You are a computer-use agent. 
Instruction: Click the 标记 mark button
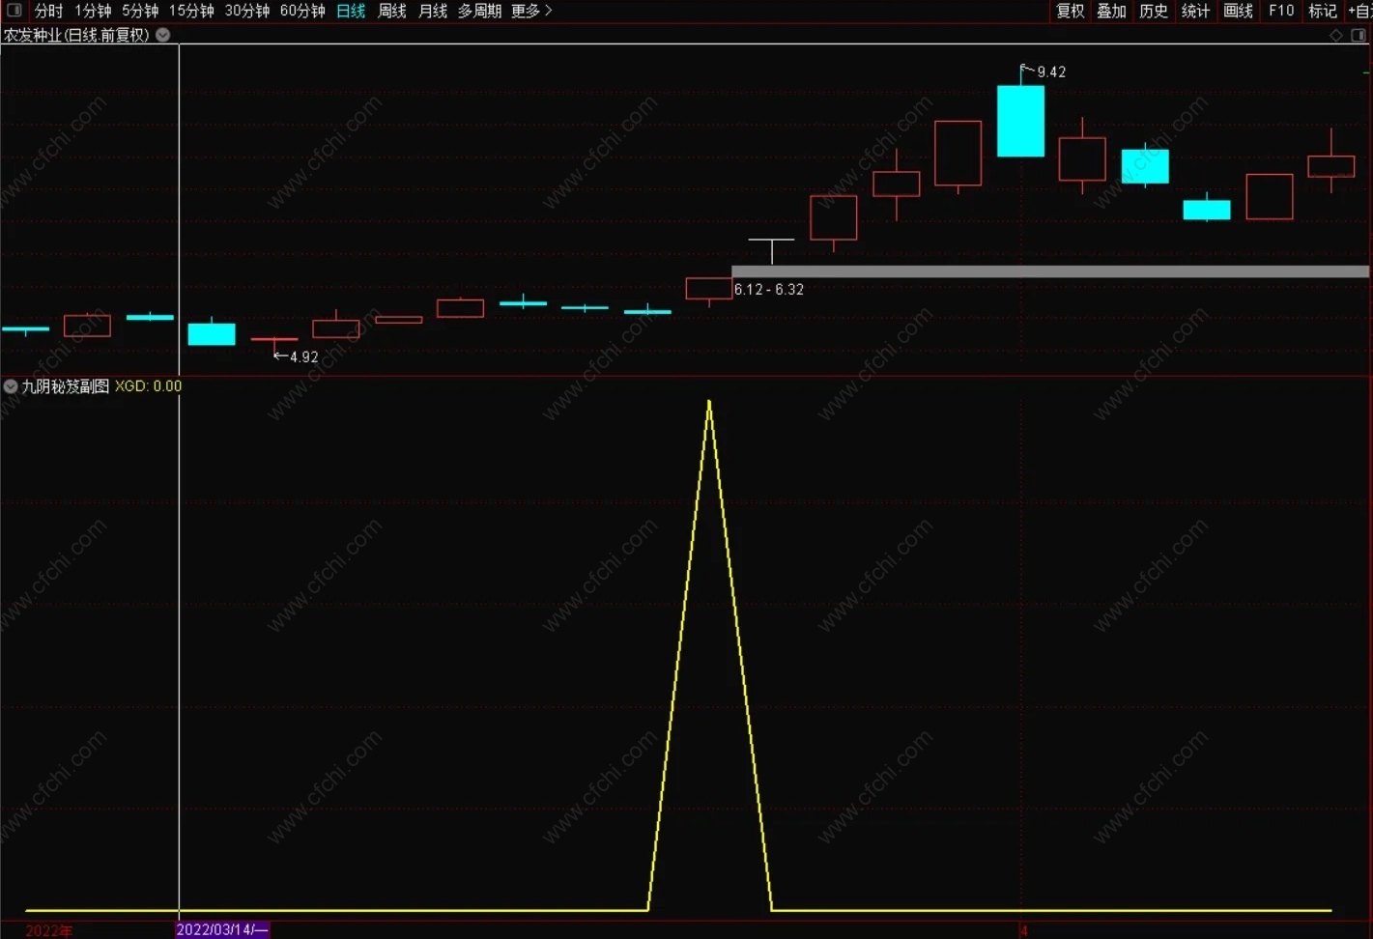pyautogui.click(x=1323, y=11)
